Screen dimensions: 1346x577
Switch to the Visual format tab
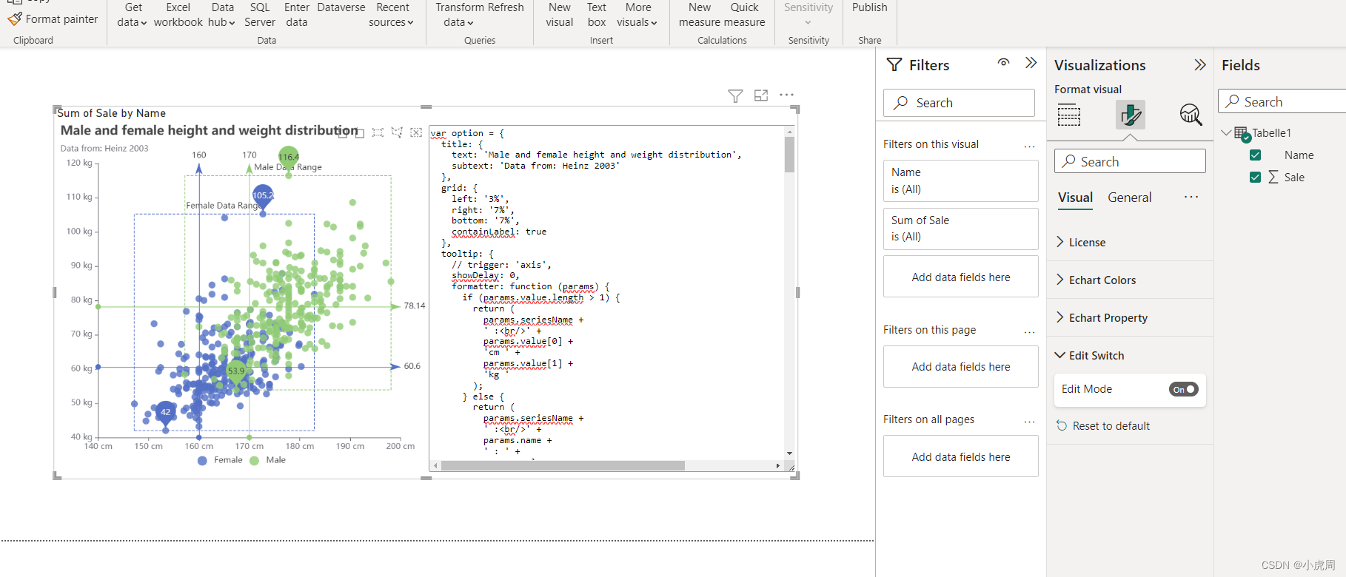pos(1075,198)
